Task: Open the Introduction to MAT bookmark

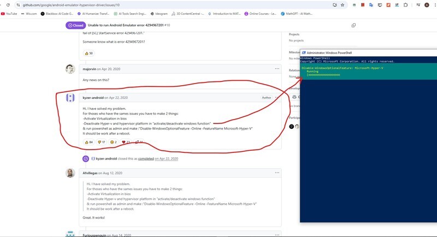Action: coord(225,14)
